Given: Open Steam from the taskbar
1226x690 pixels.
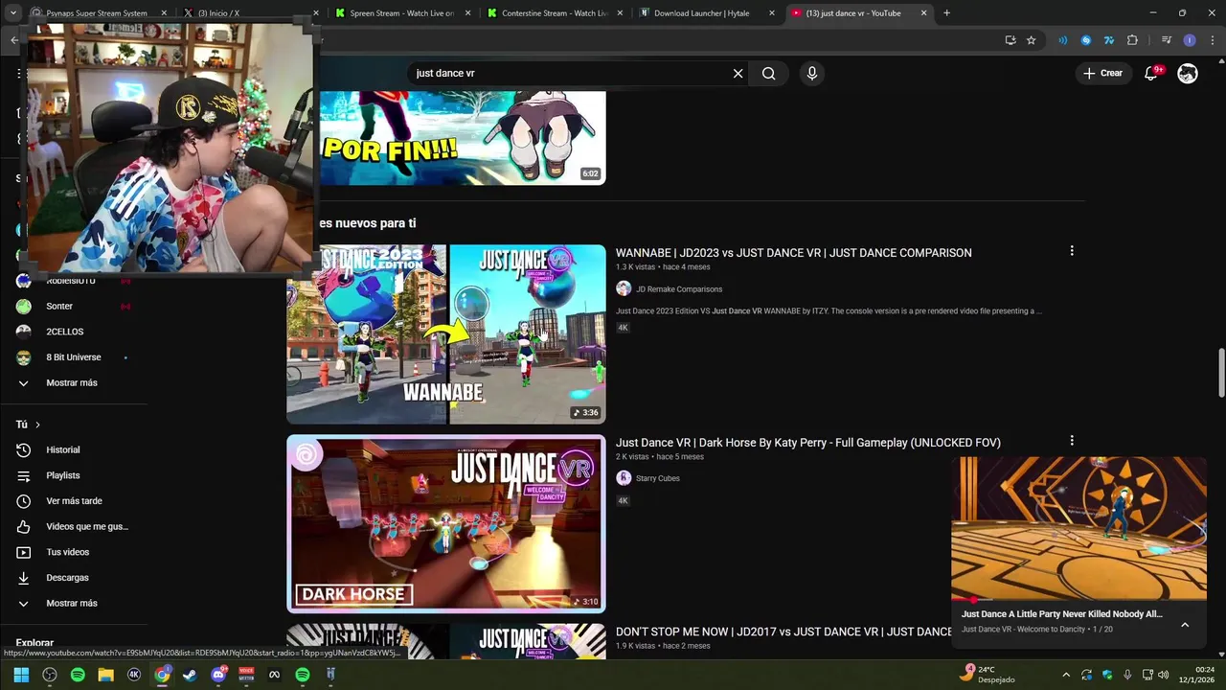Looking at the screenshot, I should pos(190,675).
